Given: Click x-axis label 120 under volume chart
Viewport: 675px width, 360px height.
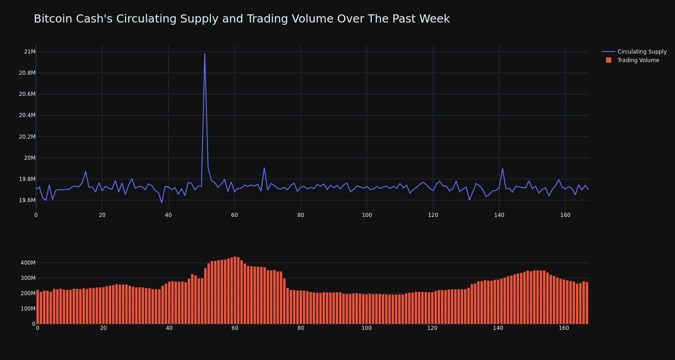Looking at the screenshot, I should 432,328.
